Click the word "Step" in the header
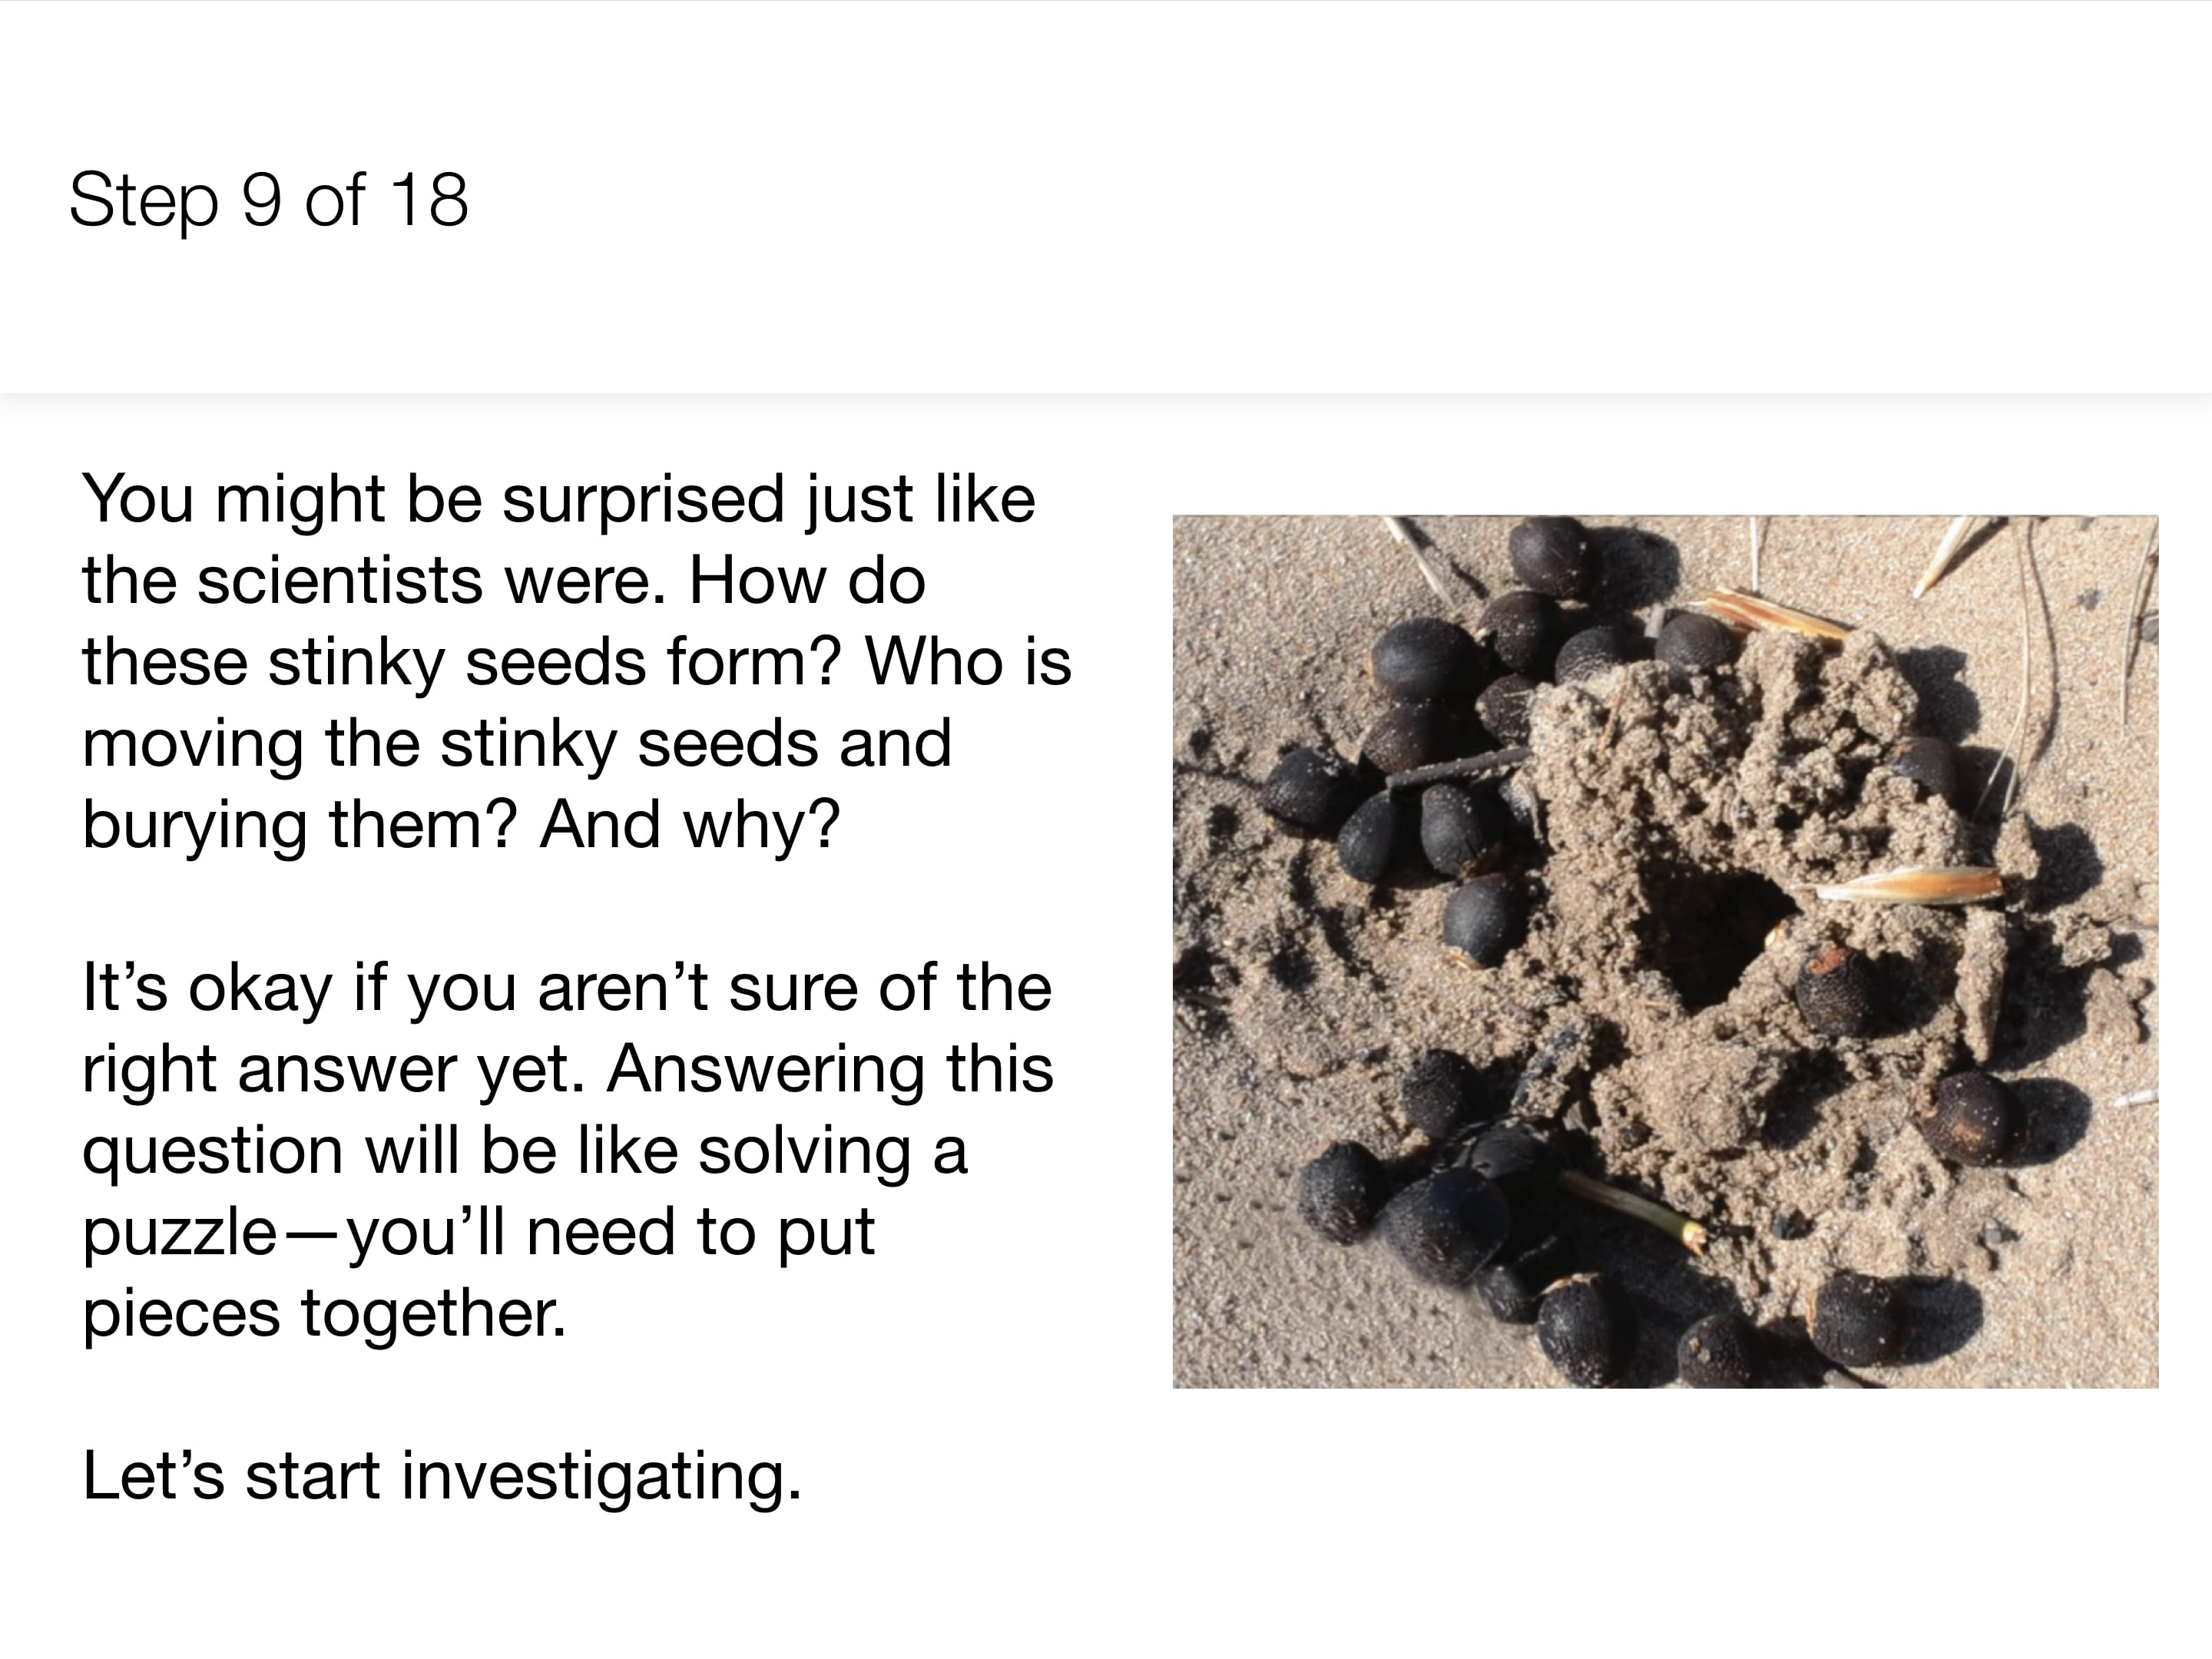Viewport: 2212px width, 1659px height. [143, 200]
